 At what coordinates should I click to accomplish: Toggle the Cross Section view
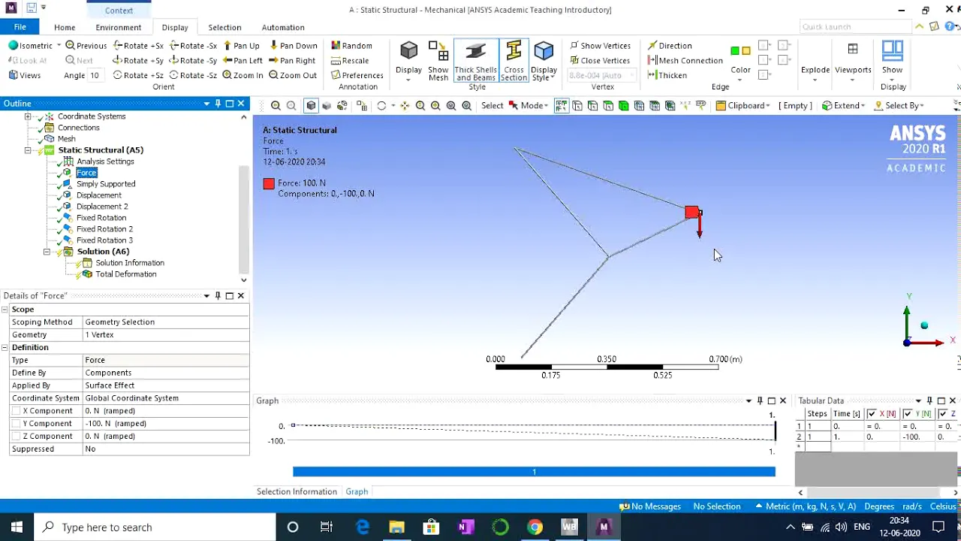point(514,61)
